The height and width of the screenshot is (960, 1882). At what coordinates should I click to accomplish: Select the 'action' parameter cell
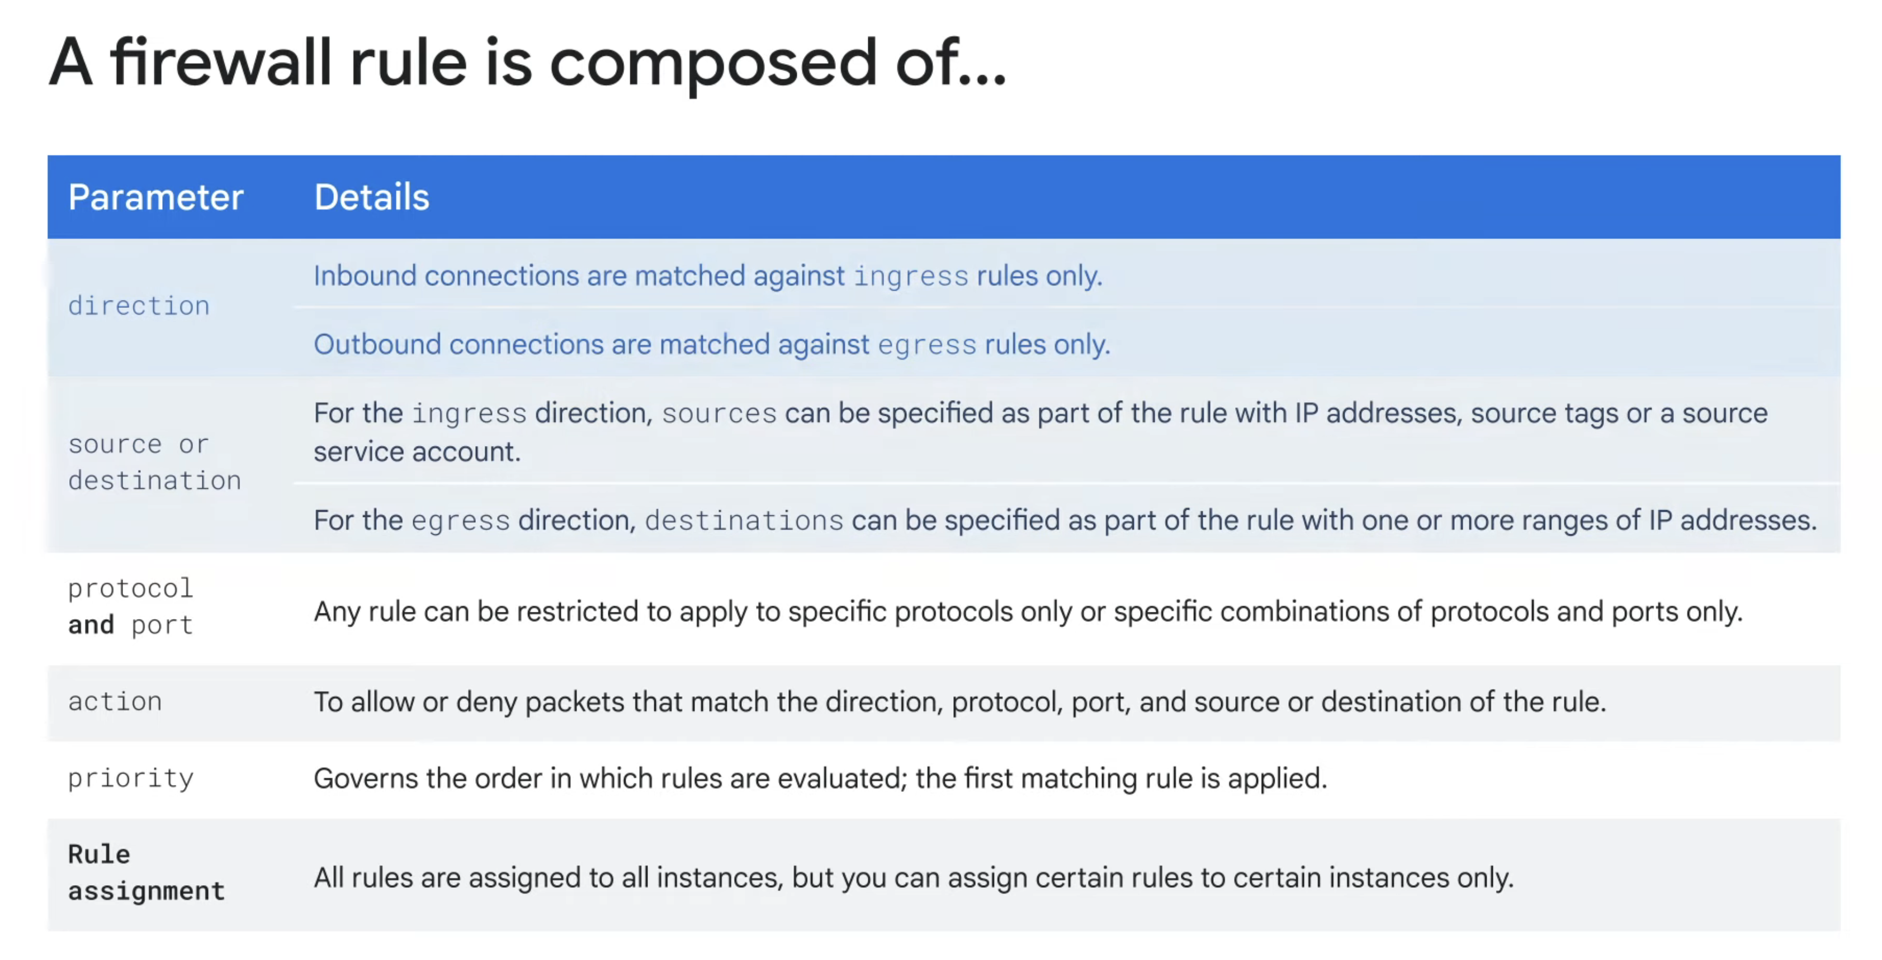(x=115, y=702)
